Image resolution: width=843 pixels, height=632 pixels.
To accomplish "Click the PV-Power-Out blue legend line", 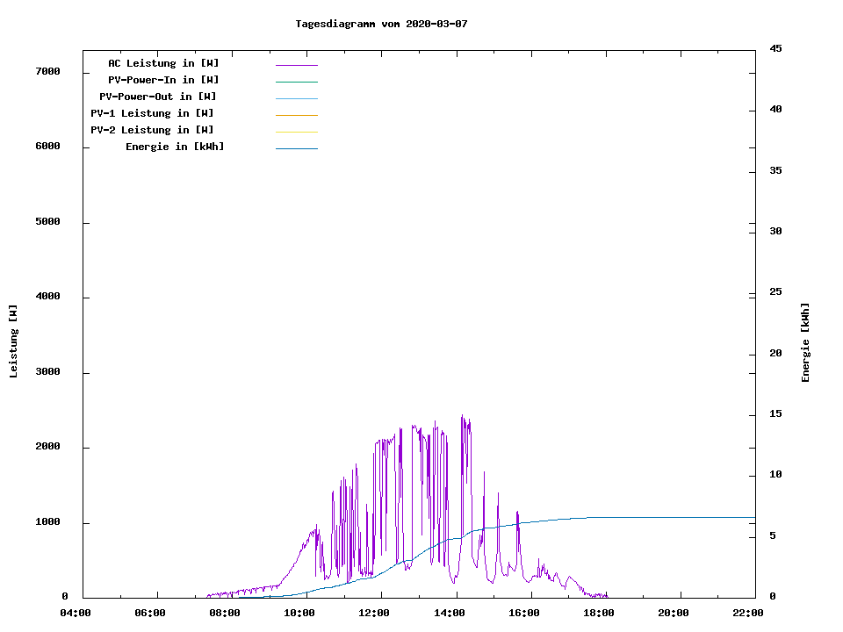I will tap(296, 98).
